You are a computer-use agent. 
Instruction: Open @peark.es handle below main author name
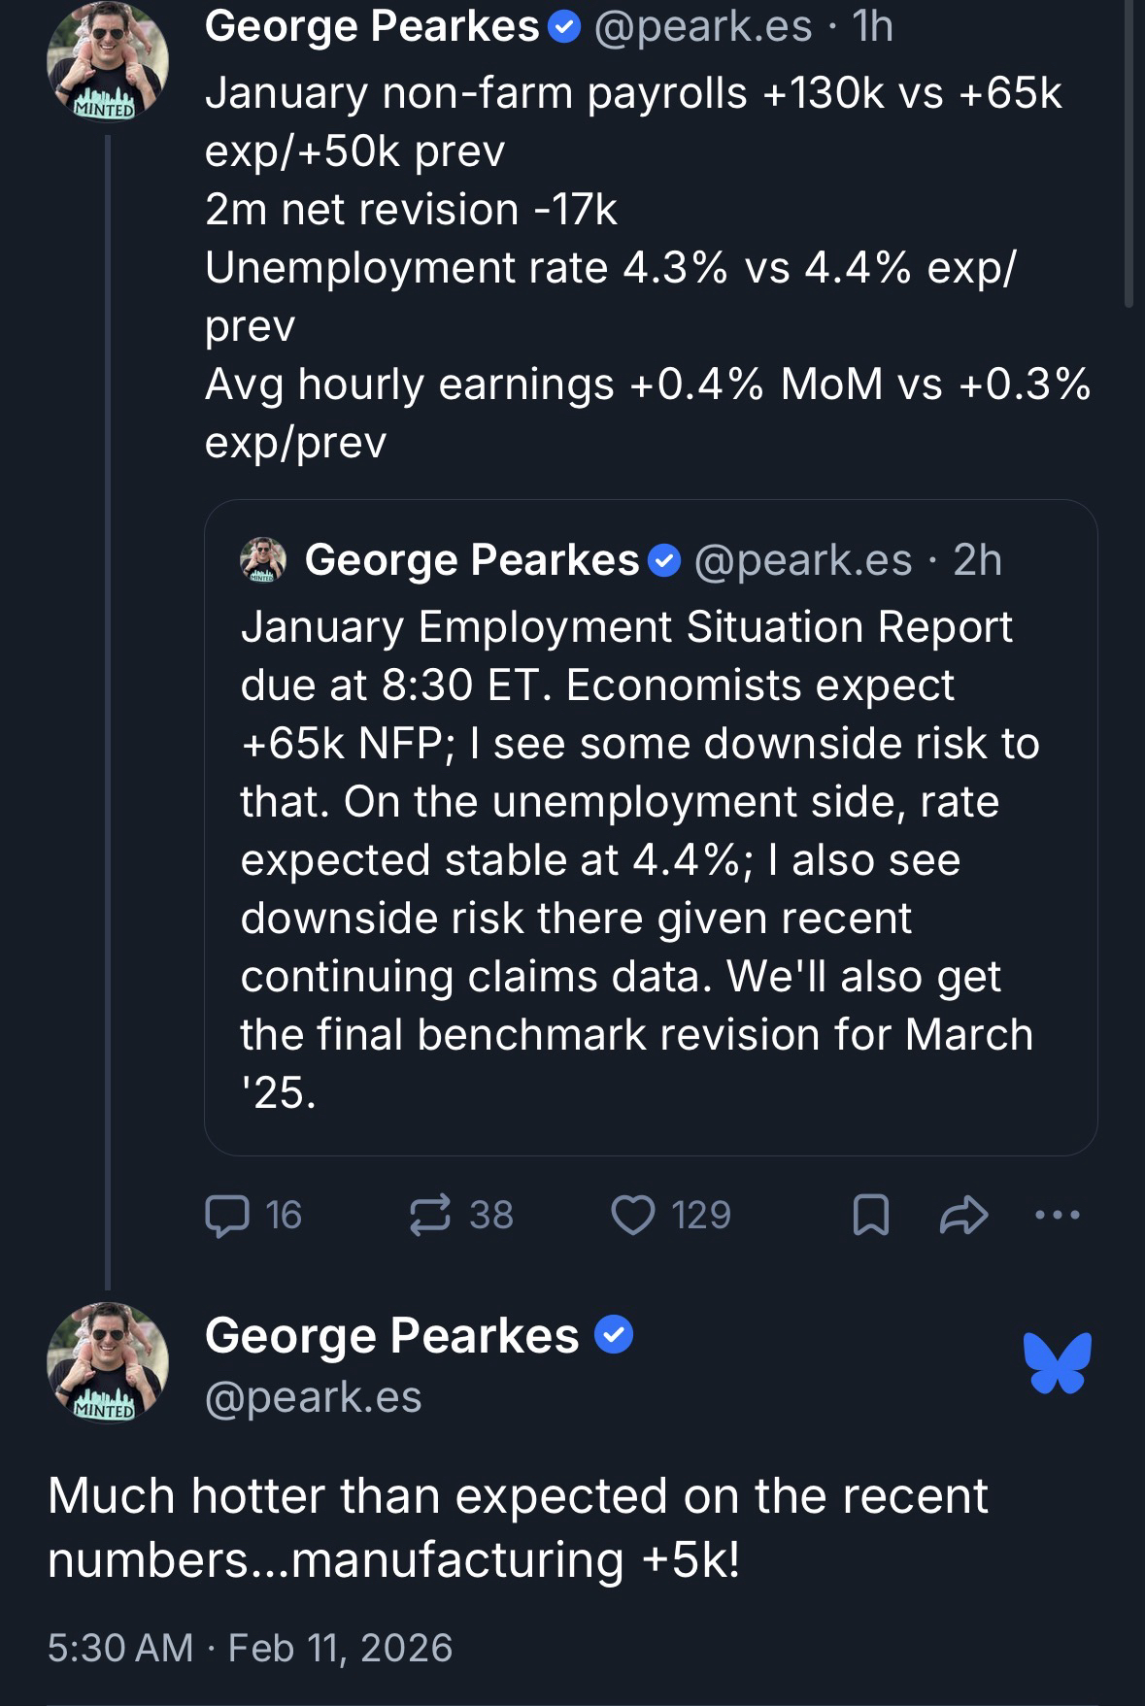pyautogui.click(x=313, y=1396)
